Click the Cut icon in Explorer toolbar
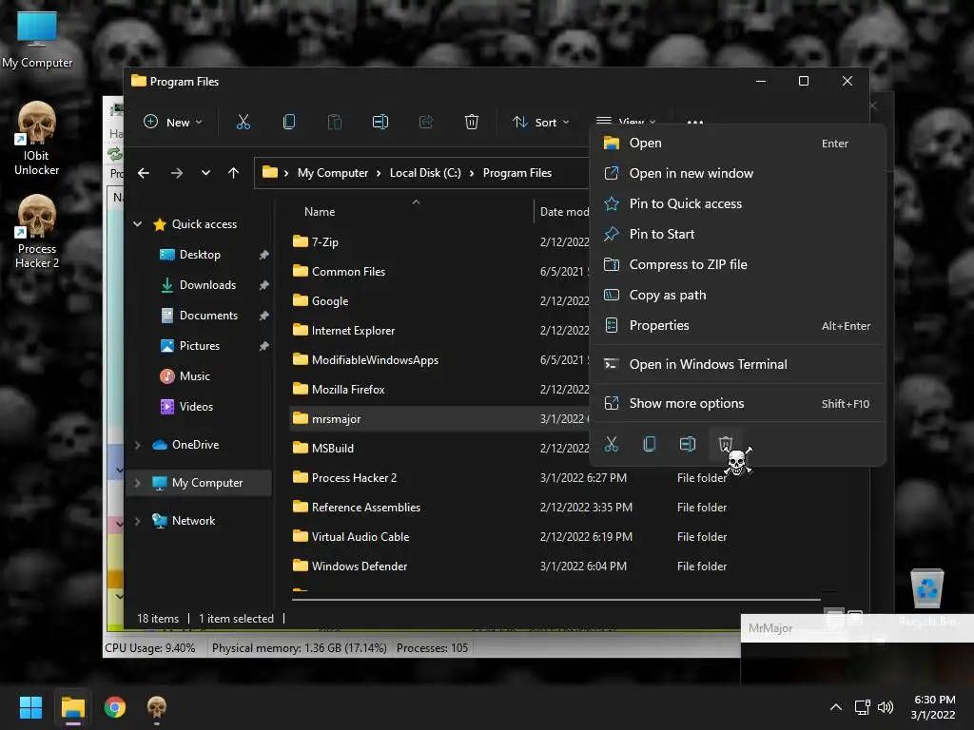The width and height of the screenshot is (974, 730). 243,123
